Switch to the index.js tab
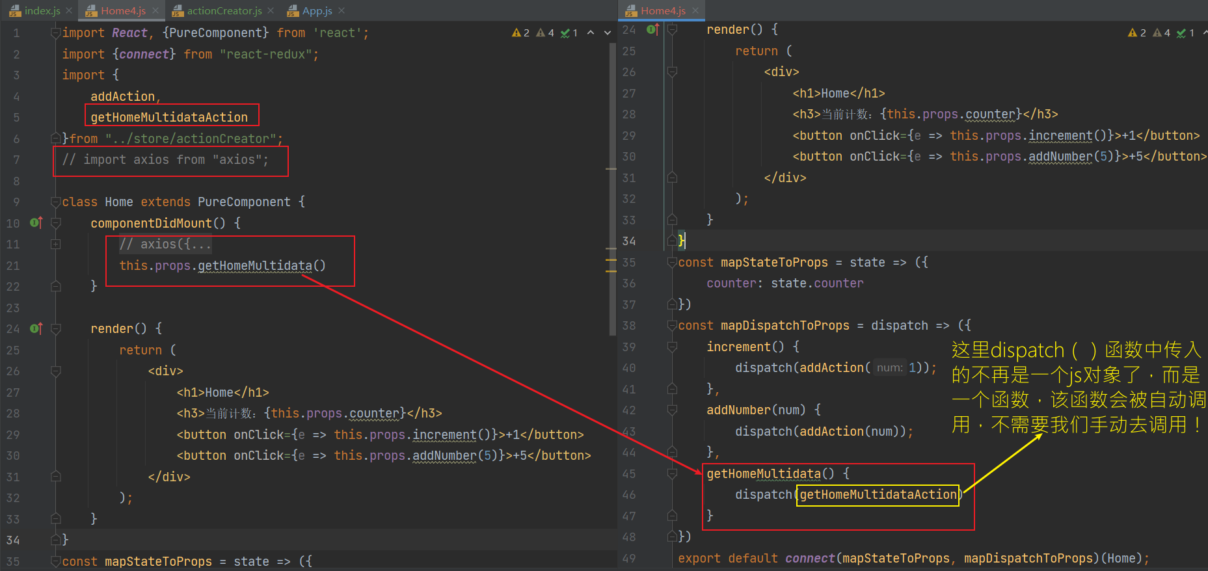The image size is (1208, 571). [42, 10]
